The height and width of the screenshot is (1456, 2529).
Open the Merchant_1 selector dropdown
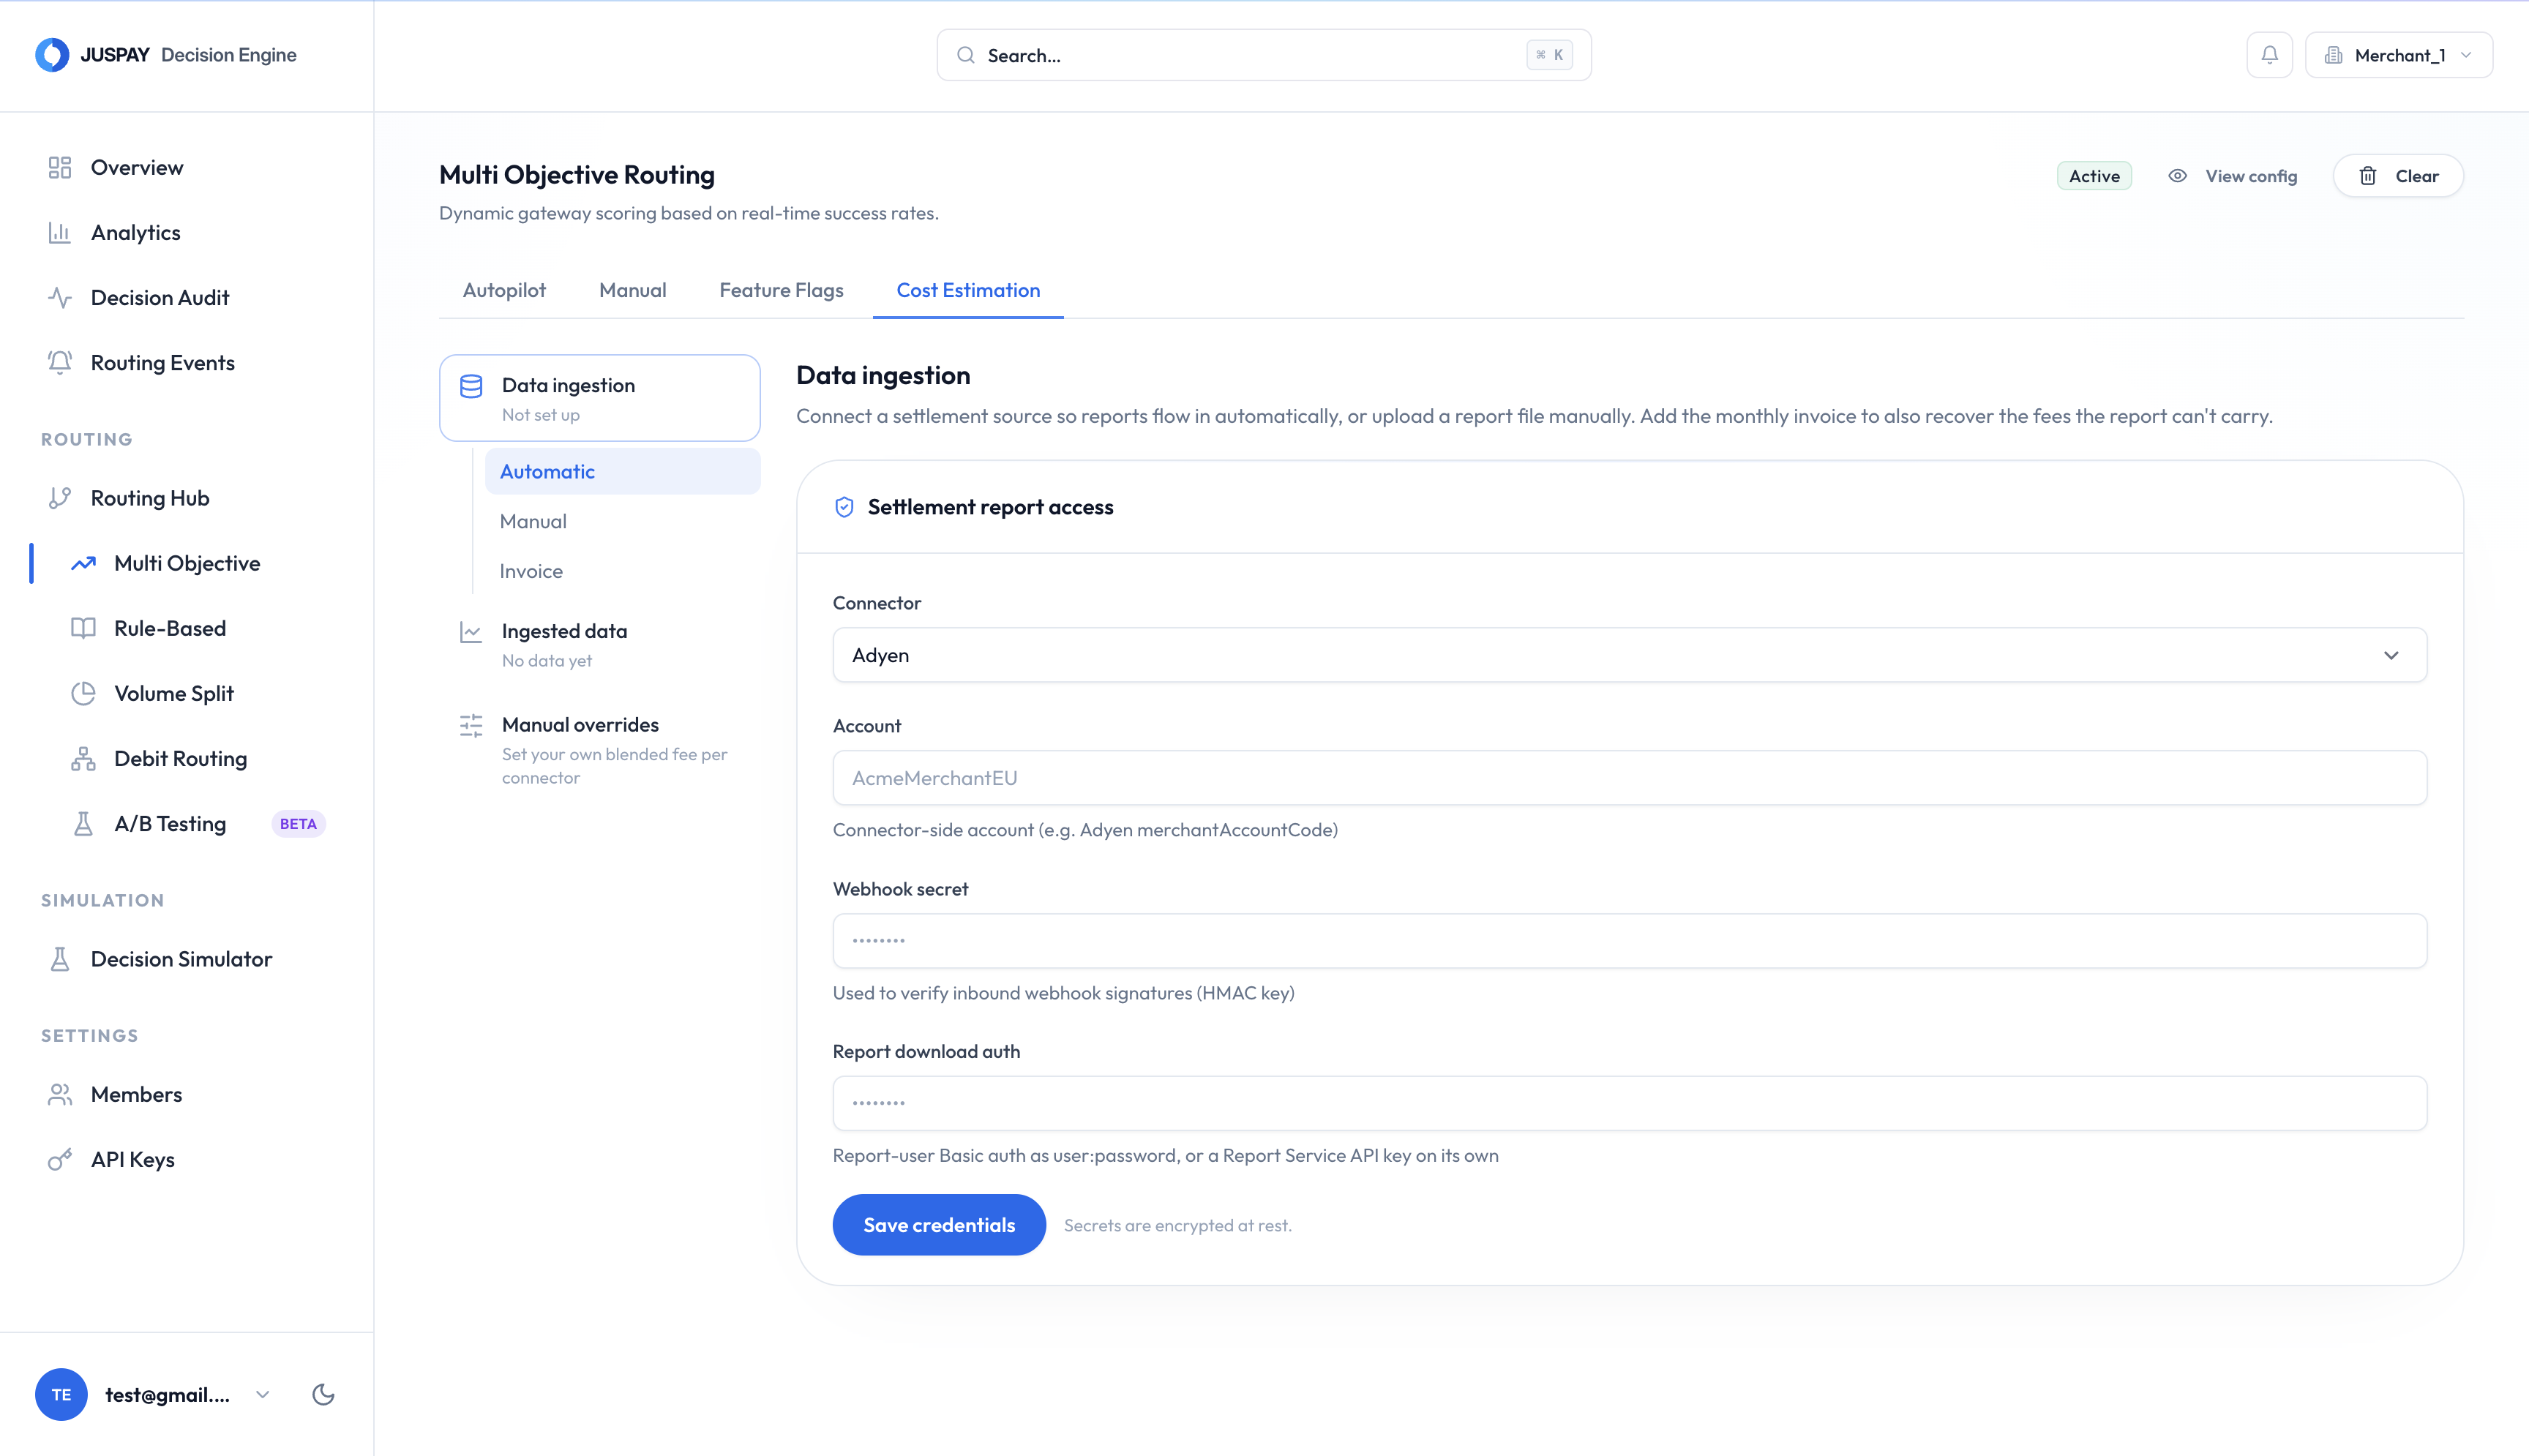pyautogui.click(x=2398, y=55)
